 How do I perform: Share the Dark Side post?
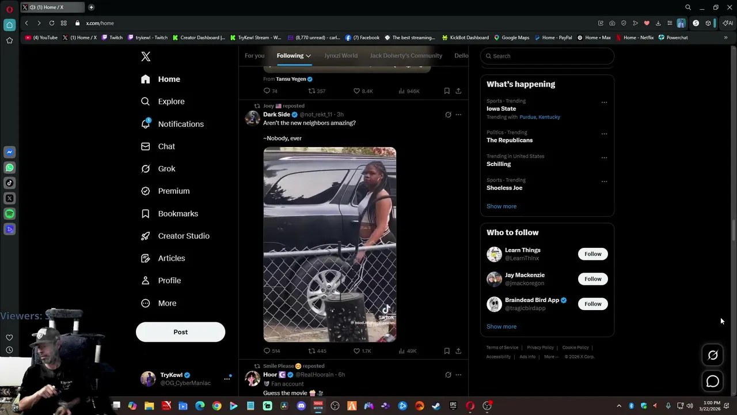coord(458,351)
